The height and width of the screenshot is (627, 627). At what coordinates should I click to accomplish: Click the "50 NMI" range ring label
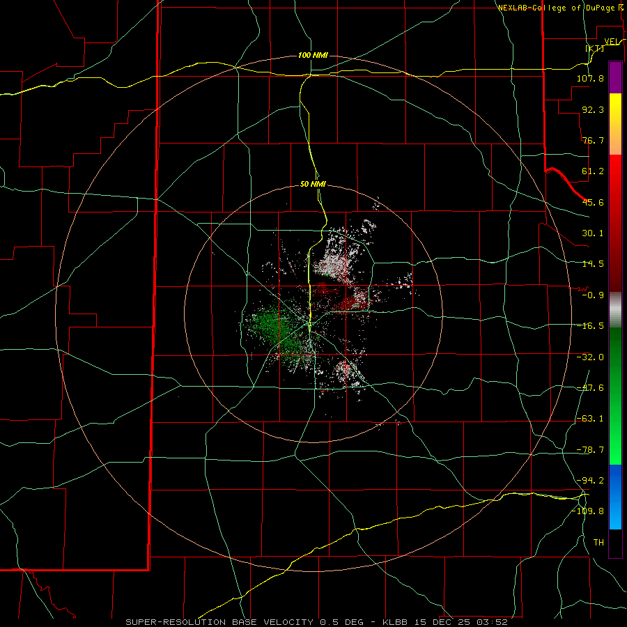pos(313,184)
